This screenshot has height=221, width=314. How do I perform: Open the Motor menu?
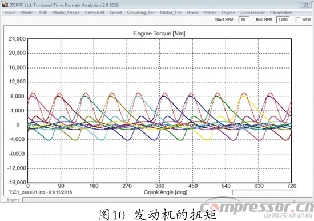click(210, 13)
